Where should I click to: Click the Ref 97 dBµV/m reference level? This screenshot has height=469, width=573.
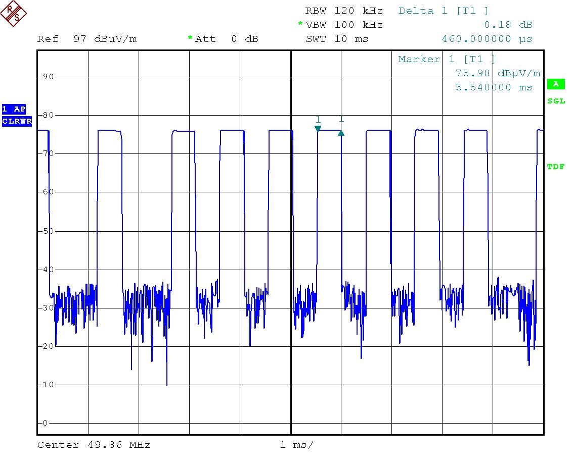tap(87, 39)
